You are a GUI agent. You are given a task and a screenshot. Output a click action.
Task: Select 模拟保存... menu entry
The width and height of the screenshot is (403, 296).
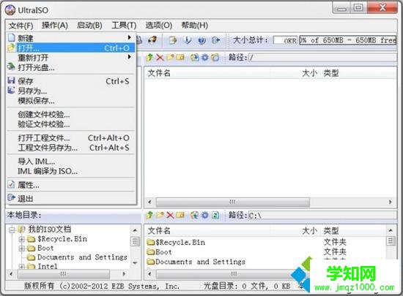coord(71,101)
